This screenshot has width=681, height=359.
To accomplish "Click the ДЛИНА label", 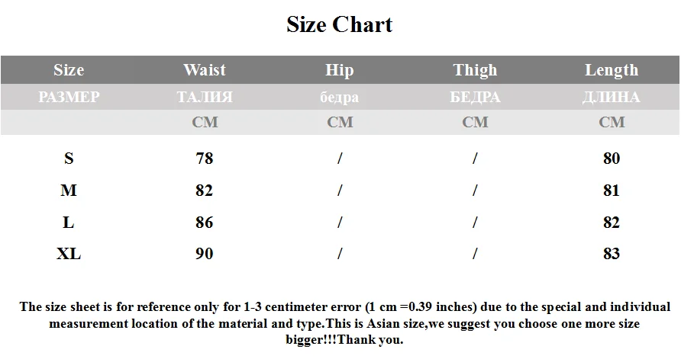I will coord(612,97).
